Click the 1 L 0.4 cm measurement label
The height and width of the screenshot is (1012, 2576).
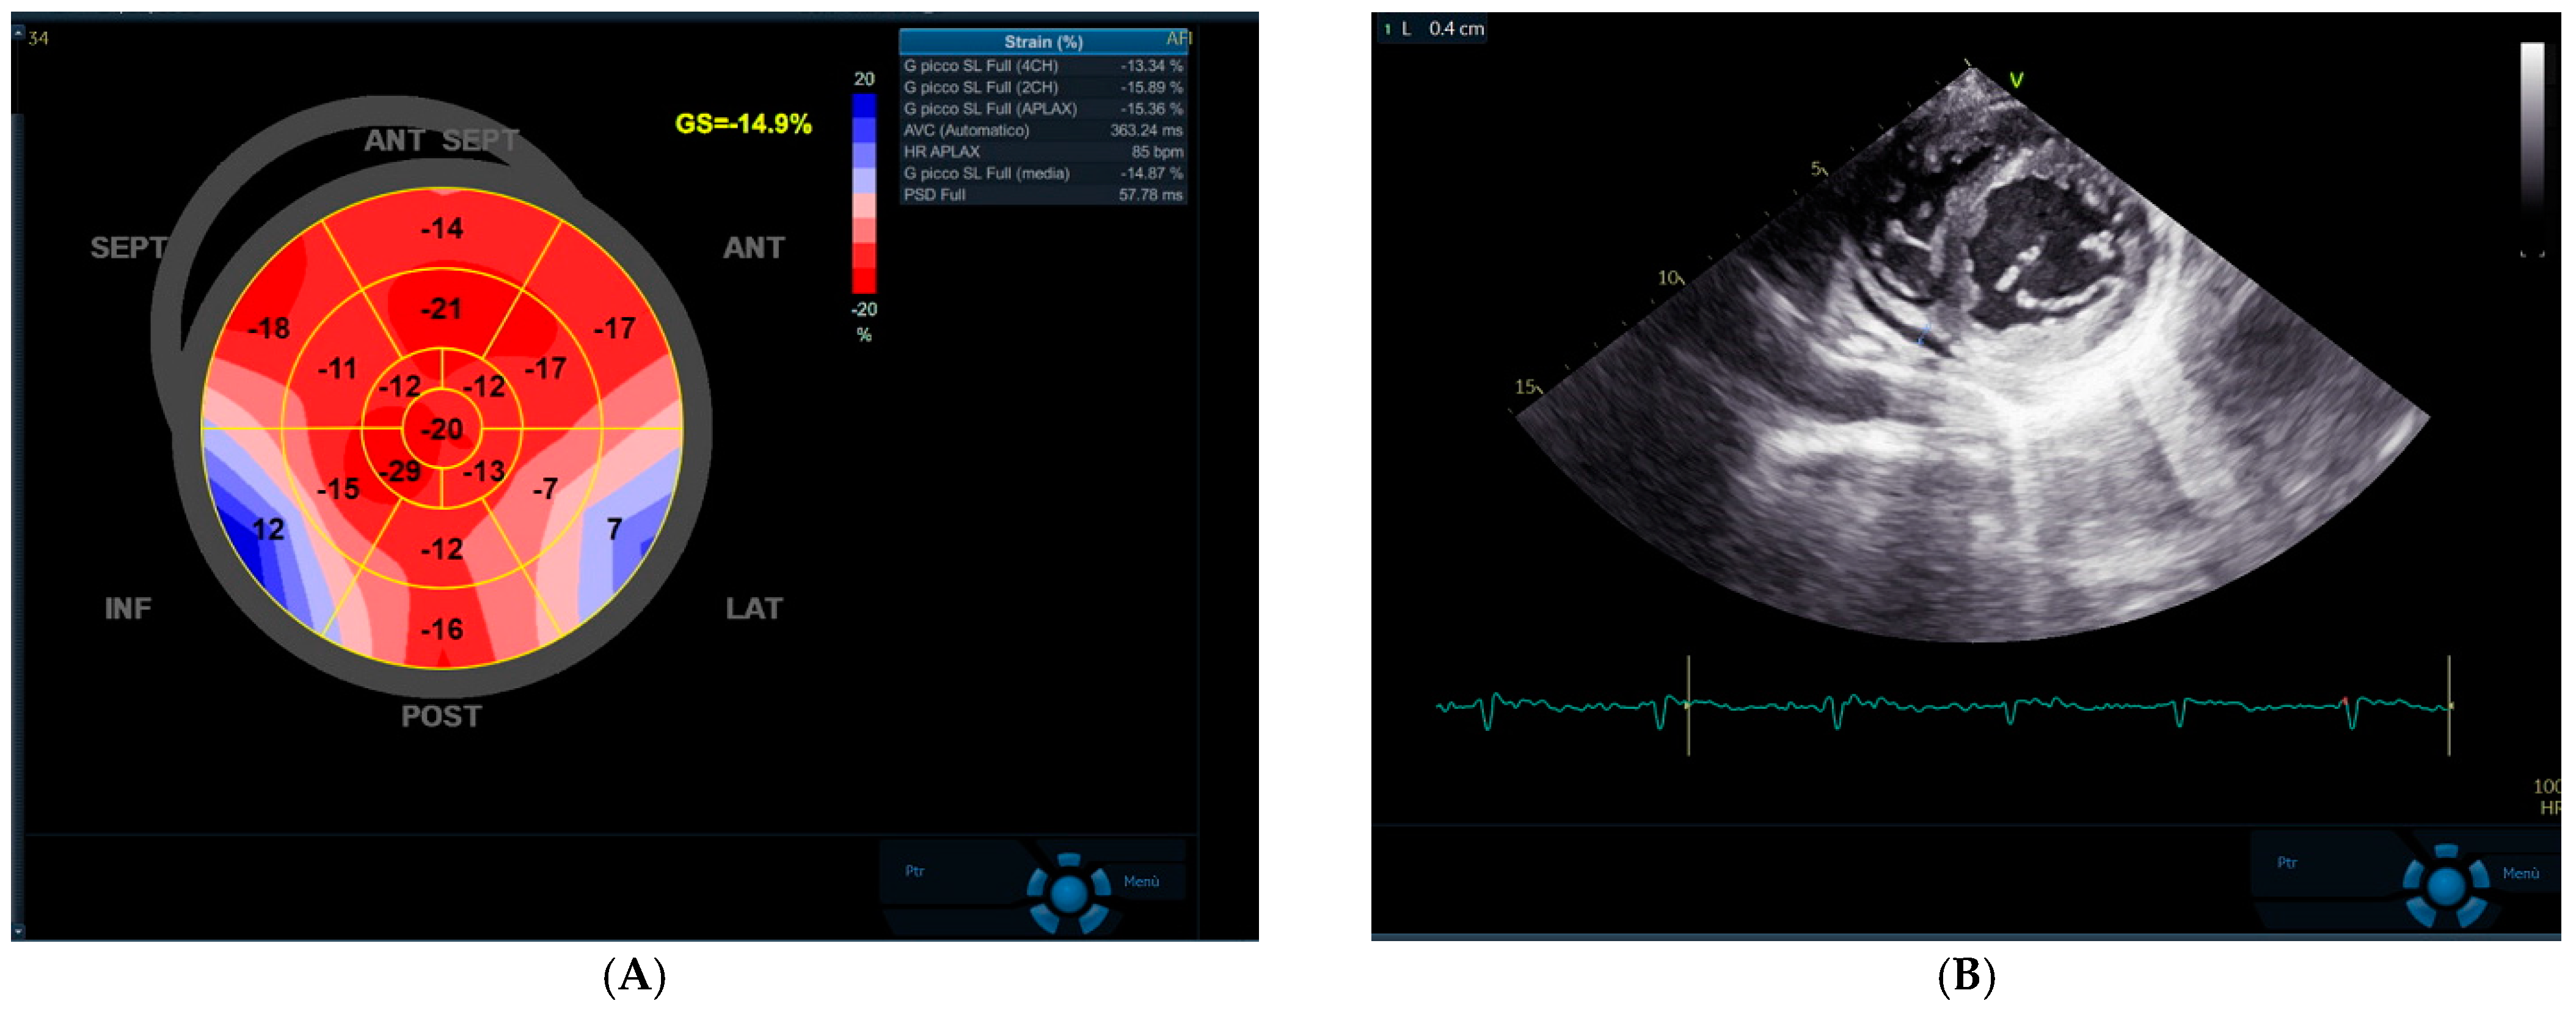pos(1432,29)
